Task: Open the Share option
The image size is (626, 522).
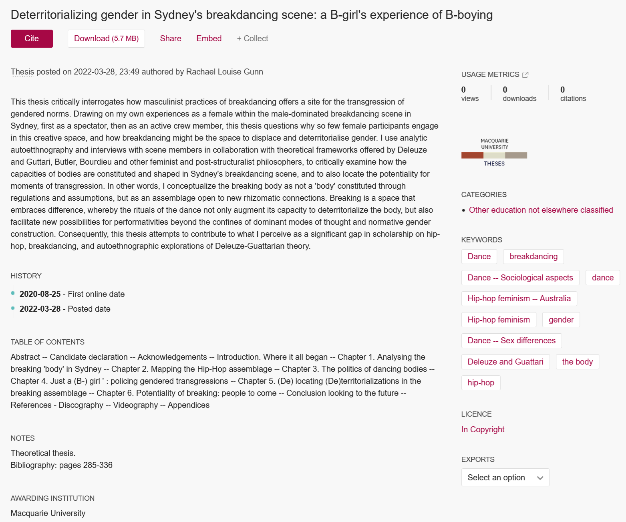Action: coord(171,38)
